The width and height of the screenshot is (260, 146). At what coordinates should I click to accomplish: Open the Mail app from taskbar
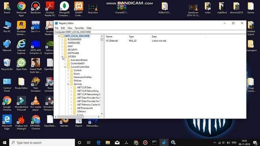click(117, 142)
